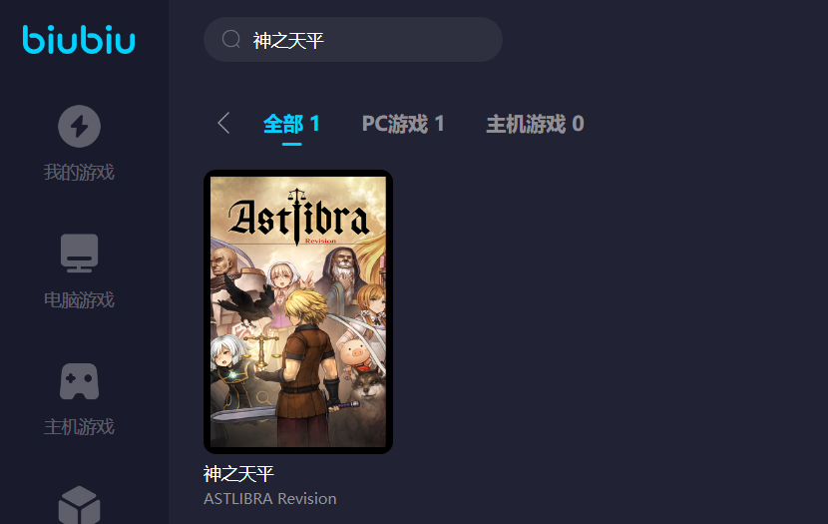Select the 电脑游戏 sidebar label

tap(79, 300)
